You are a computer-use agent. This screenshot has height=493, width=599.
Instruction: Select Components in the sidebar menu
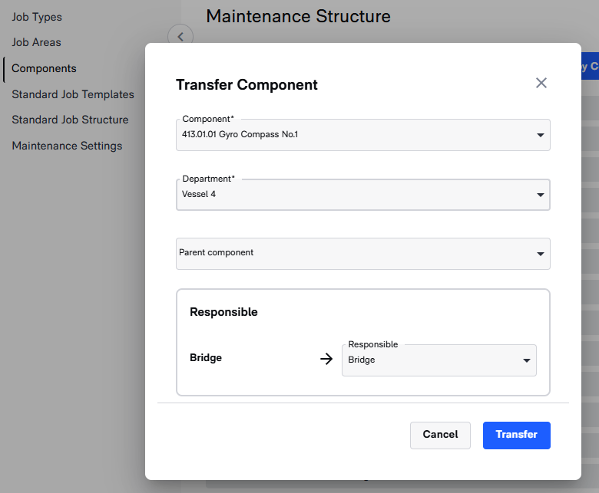(x=44, y=68)
